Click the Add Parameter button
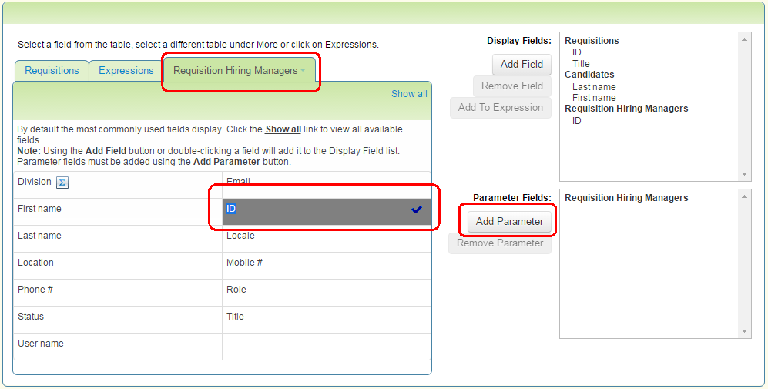 pos(509,222)
